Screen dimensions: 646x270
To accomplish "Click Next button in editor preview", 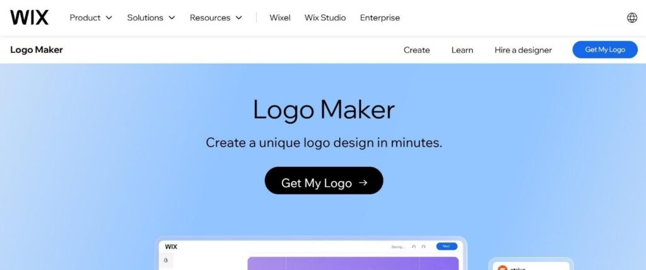I will point(447,246).
